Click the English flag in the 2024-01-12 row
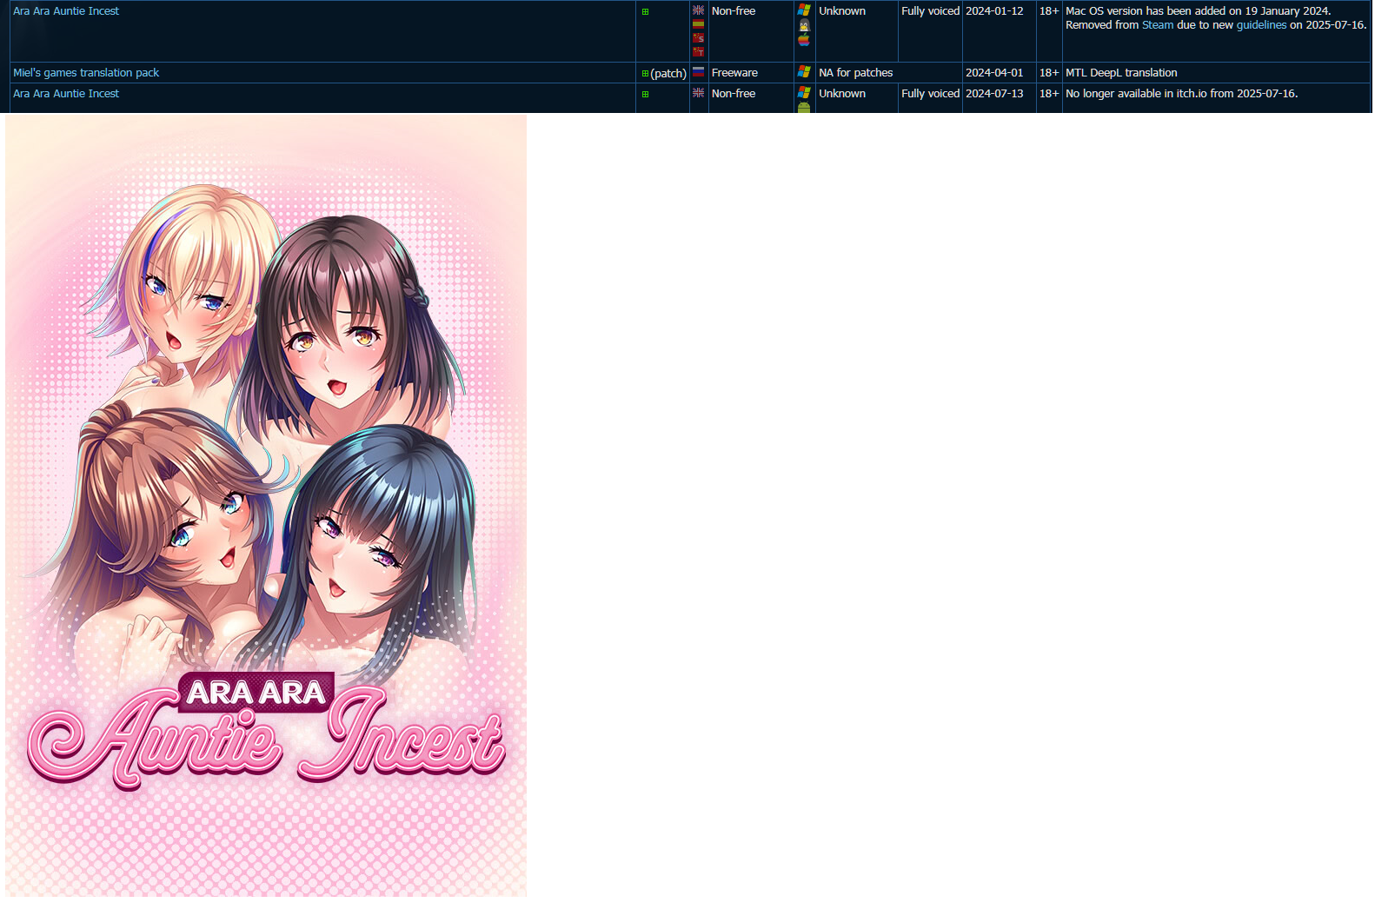 tap(698, 10)
